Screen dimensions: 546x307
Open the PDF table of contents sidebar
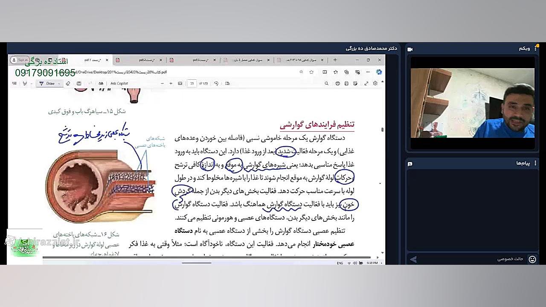(x=15, y=84)
